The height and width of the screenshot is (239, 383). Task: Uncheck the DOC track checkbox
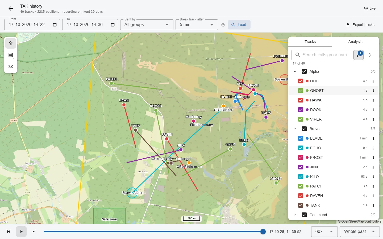click(x=301, y=81)
